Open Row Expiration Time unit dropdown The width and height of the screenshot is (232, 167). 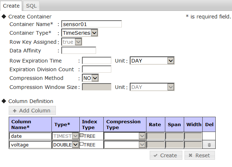(152, 61)
